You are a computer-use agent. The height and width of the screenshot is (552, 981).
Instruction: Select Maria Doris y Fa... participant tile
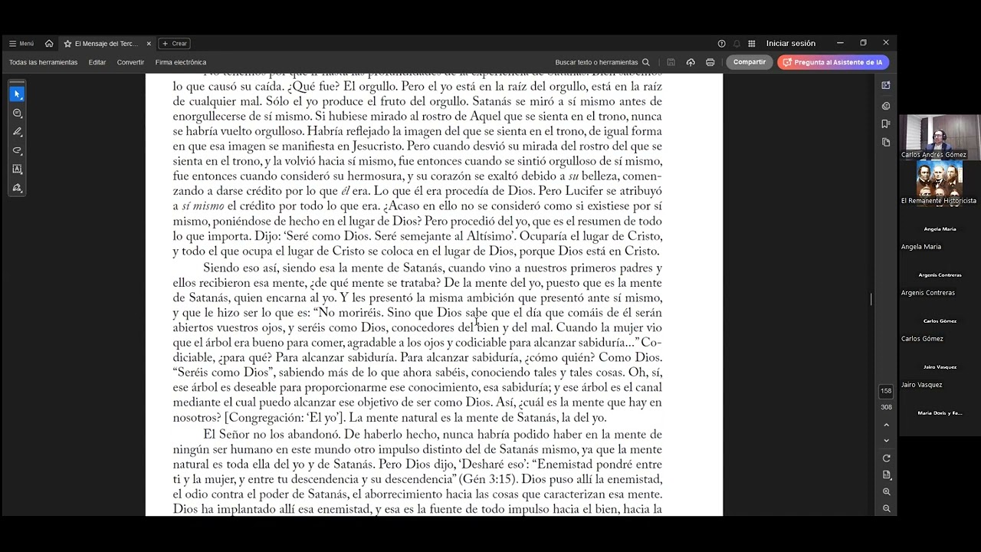[x=940, y=413]
